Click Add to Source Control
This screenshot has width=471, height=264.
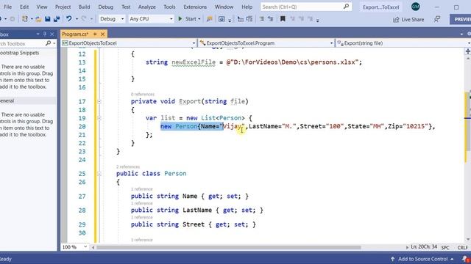422,259
